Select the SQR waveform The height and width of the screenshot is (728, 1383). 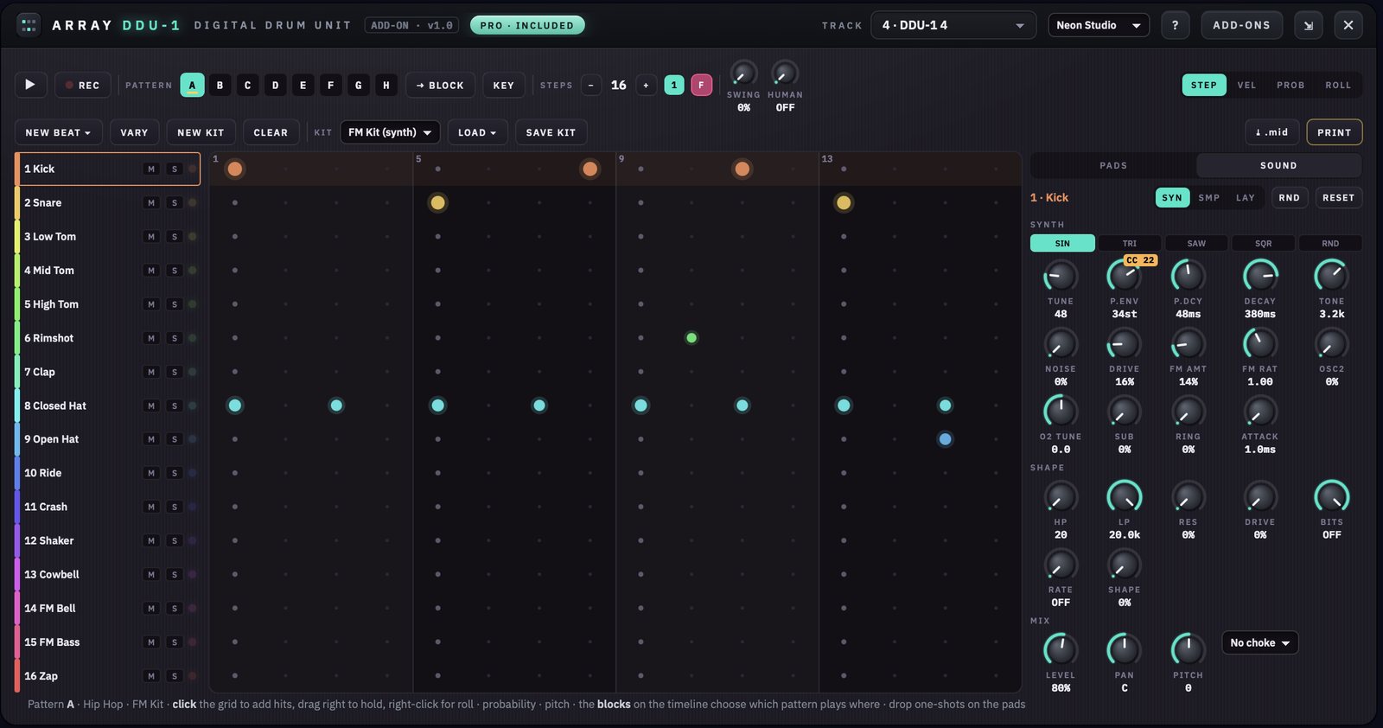(x=1264, y=243)
